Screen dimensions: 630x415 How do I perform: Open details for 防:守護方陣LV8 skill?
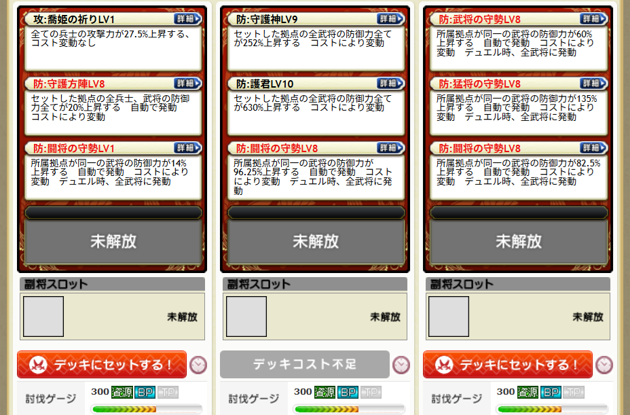(187, 84)
